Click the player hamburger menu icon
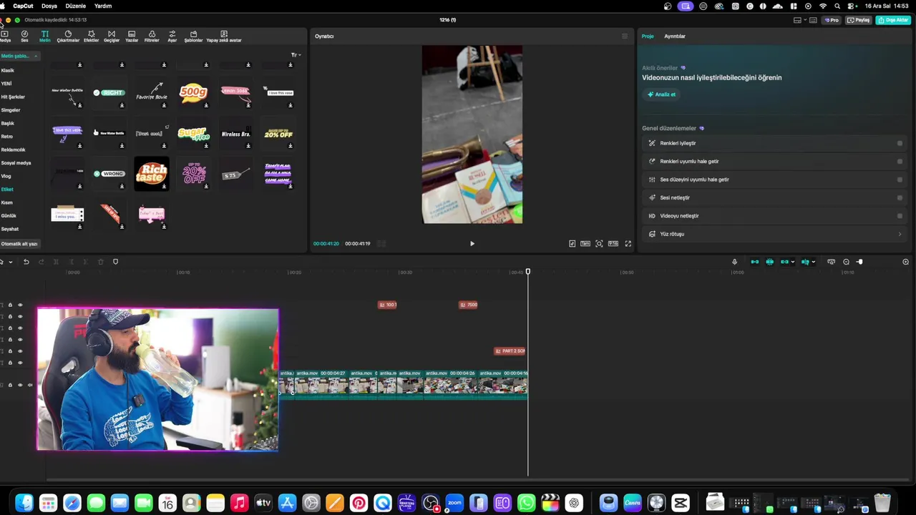This screenshot has height=515, width=916. tap(624, 36)
